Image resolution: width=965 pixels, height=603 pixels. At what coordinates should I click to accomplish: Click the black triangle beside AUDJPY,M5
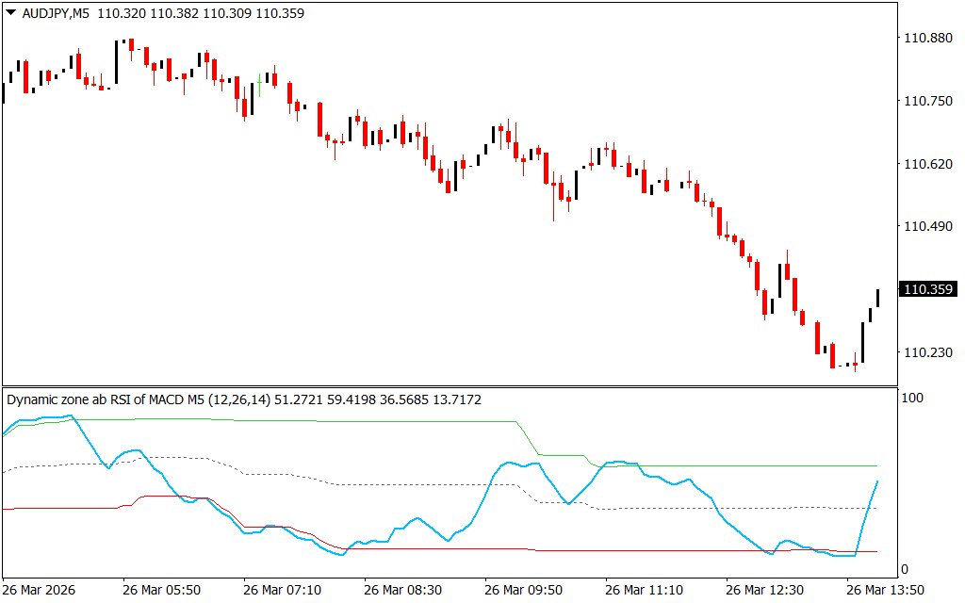pos(10,13)
